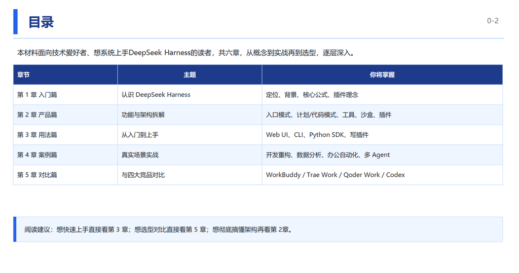The image size is (519, 273).
Task: Click the 入口模式、计划/代码模式 cell
Action: coord(382,115)
